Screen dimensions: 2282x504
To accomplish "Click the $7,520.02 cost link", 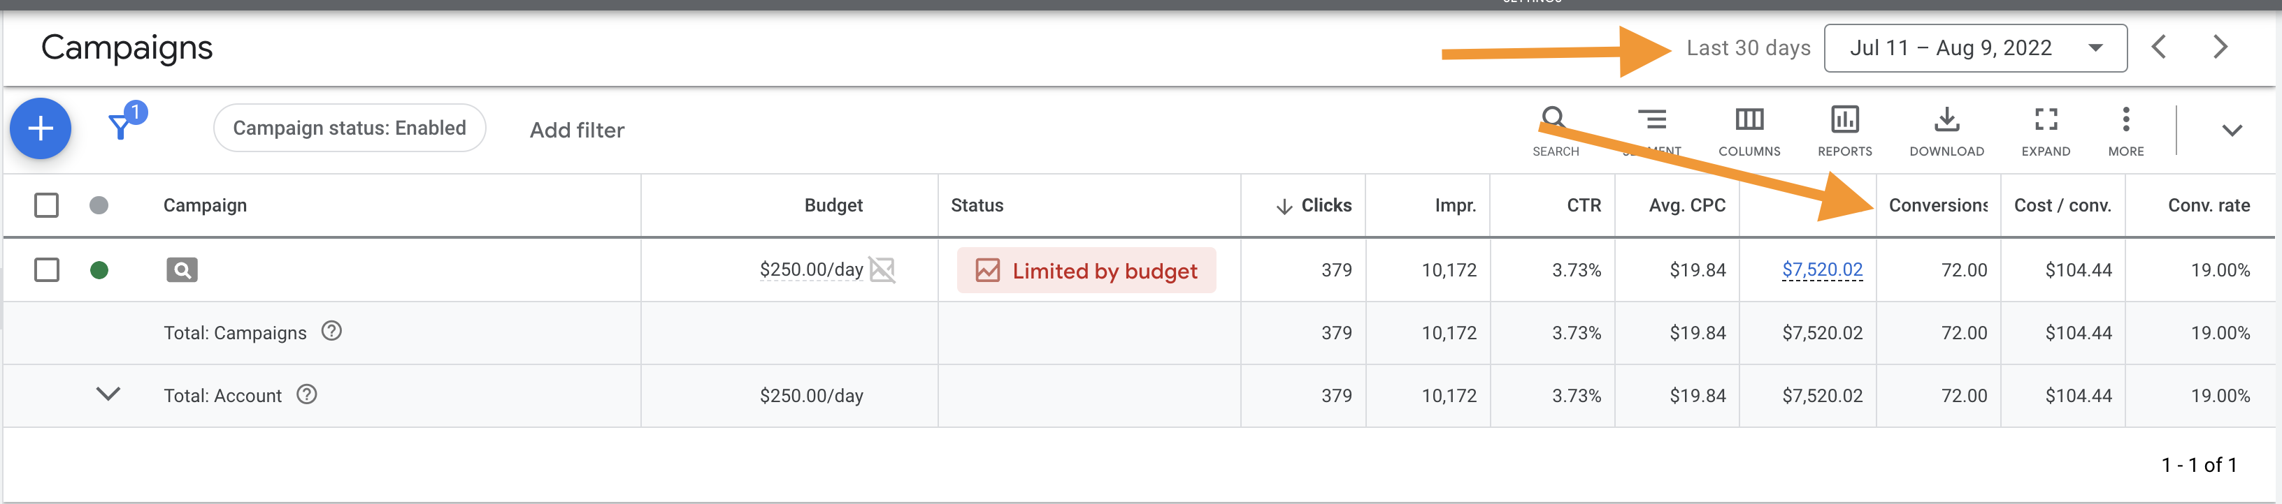I will click(1821, 269).
